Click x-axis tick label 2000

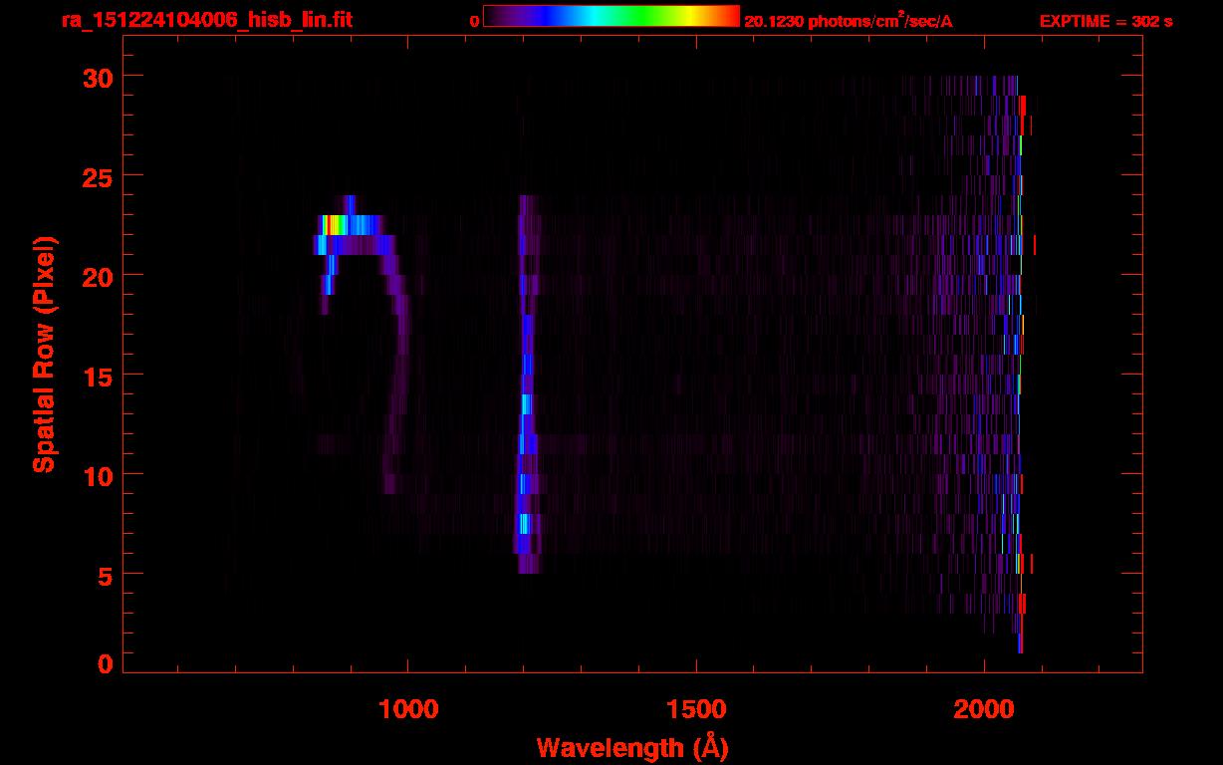click(x=984, y=707)
